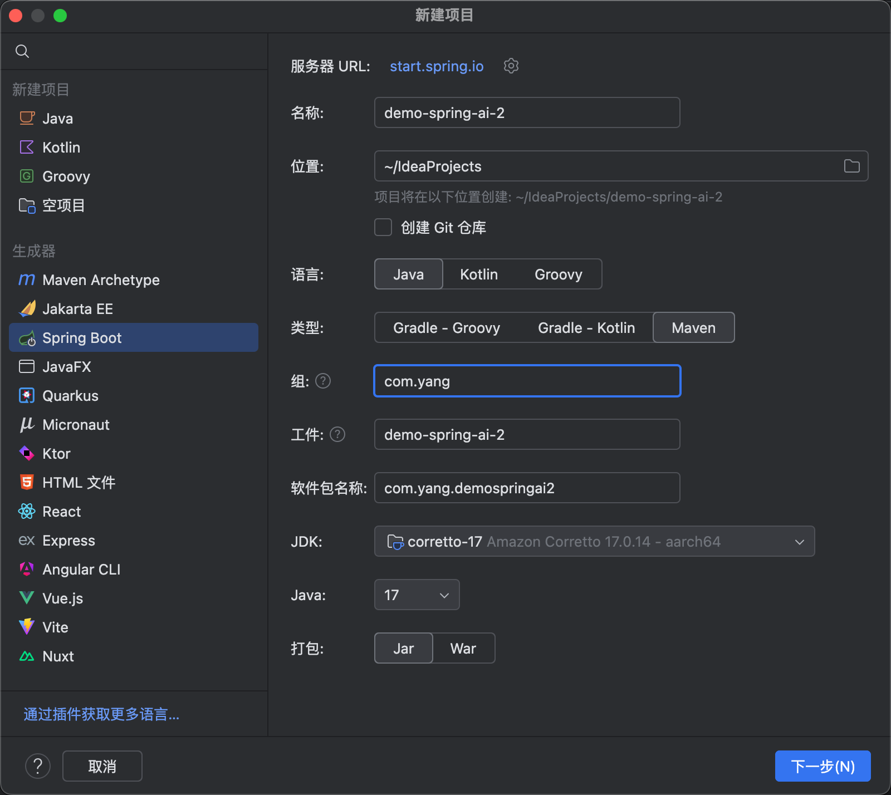
Task: Select War packaging
Action: pyautogui.click(x=463, y=648)
